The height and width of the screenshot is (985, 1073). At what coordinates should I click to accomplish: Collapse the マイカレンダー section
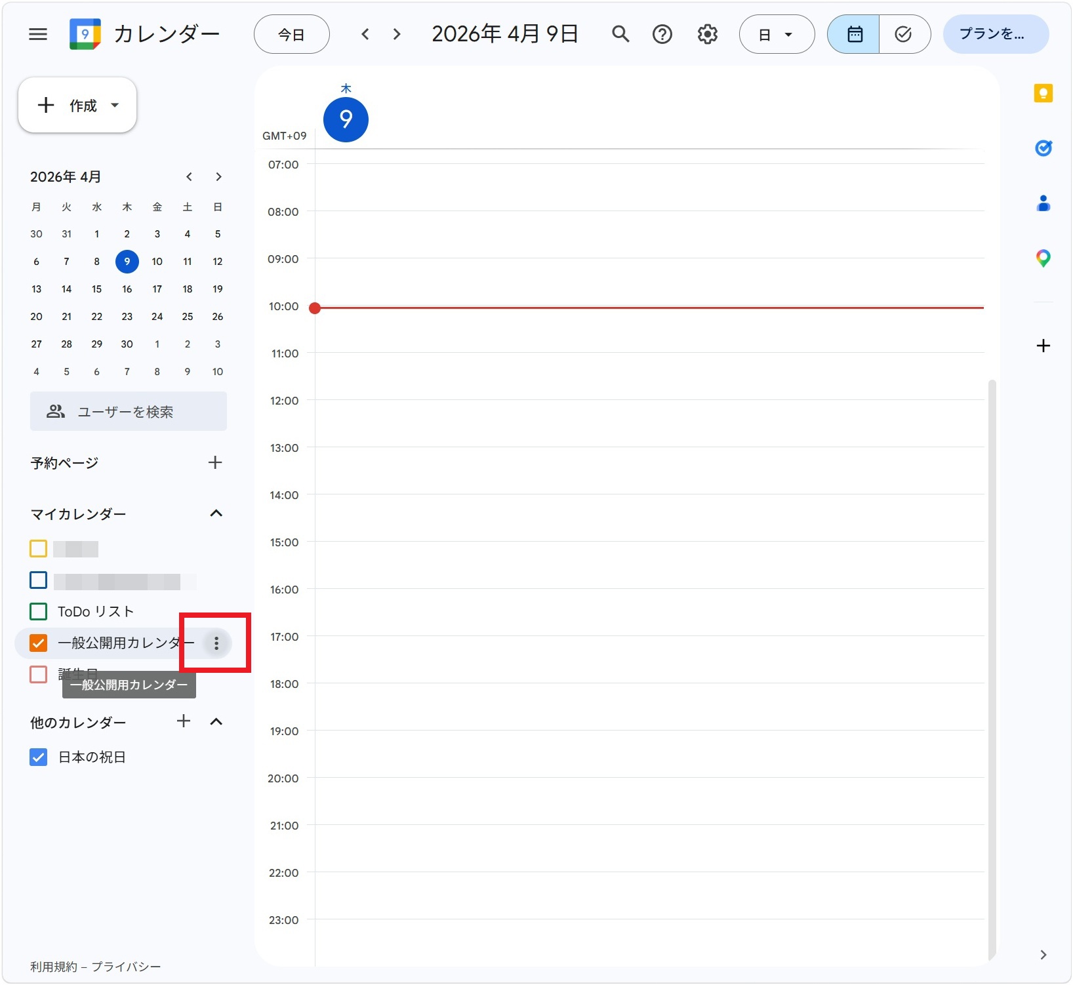coord(216,513)
